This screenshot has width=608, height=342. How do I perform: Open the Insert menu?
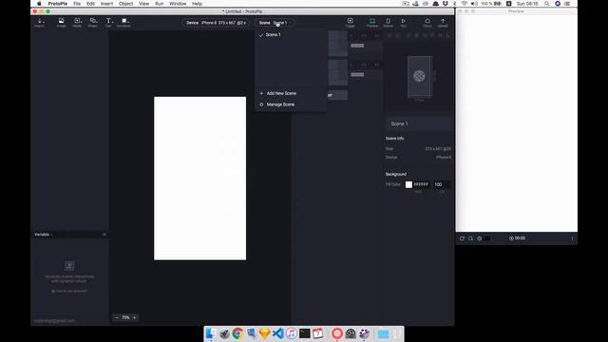[x=107, y=4]
